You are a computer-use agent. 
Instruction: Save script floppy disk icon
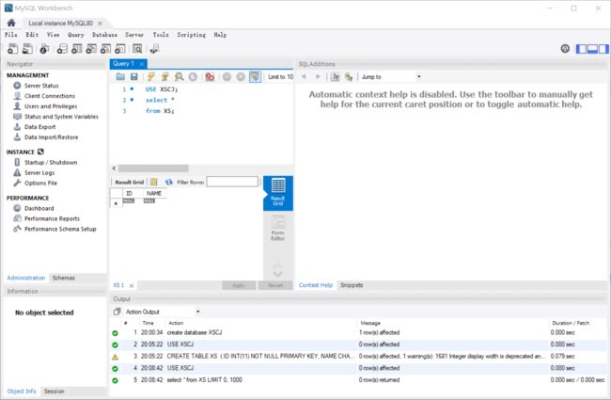coord(134,76)
